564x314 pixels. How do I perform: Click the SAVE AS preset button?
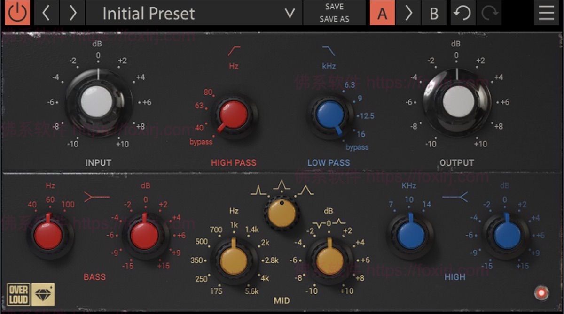tap(334, 19)
